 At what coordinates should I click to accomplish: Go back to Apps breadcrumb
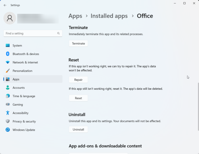click(x=75, y=16)
